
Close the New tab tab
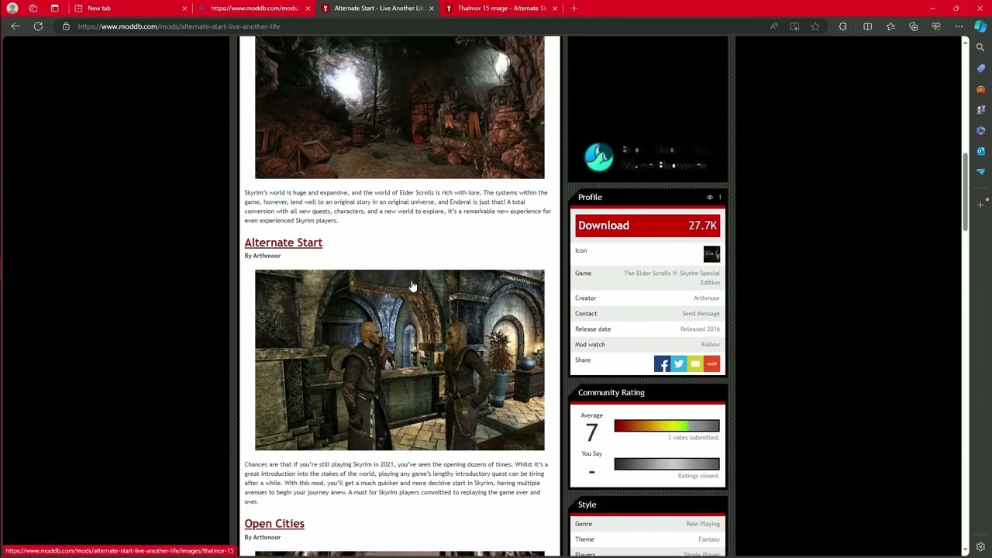pyautogui.click(x=184, y=8)
